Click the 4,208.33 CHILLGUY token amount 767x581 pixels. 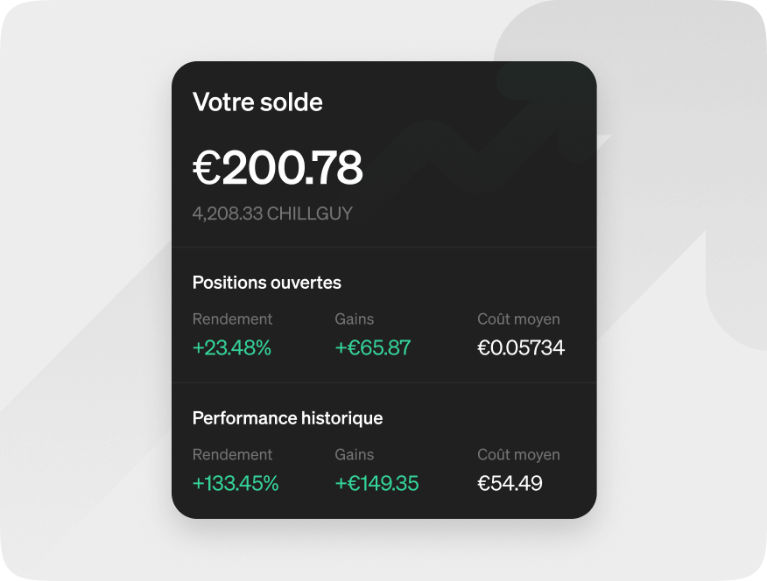pos(272,213)
